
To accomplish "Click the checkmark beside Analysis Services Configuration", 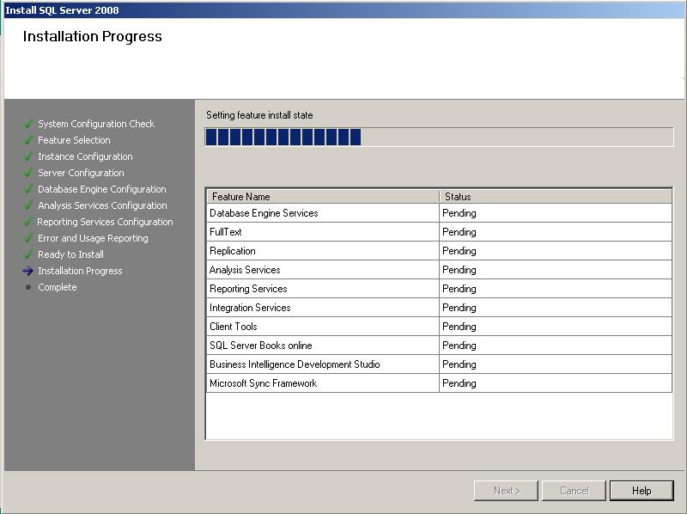I will pyautogui.click(x=28, y=205).
